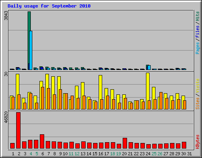
Task: Click day label 24 on the x-axis
Action: (x=148, y=154)
